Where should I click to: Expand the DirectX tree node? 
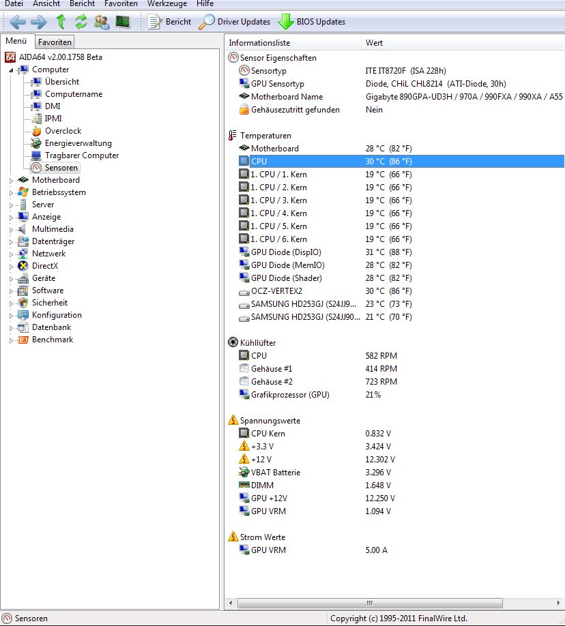[x=11, y=267]
